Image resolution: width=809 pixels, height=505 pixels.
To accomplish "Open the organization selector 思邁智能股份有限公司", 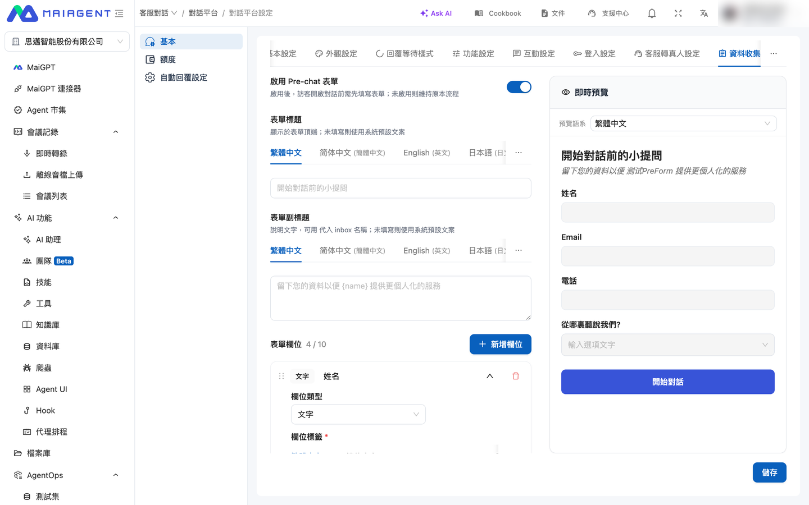I will click(x=67, y=42).
